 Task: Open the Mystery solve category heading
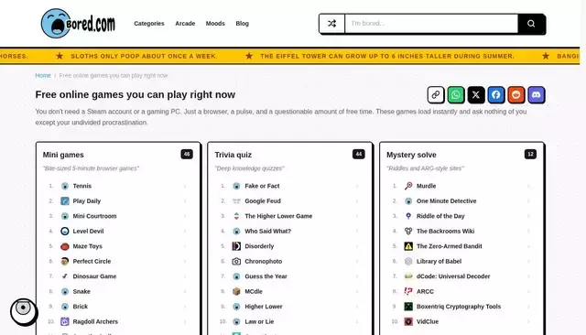pyautogui.click(x=411, y=155)
